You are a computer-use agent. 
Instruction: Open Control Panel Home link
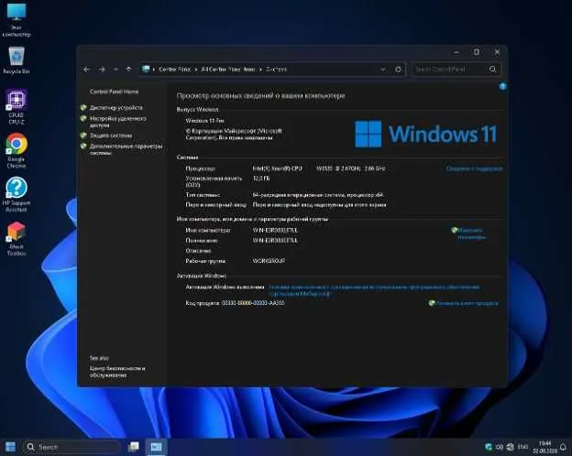click(x=115, y=92)
